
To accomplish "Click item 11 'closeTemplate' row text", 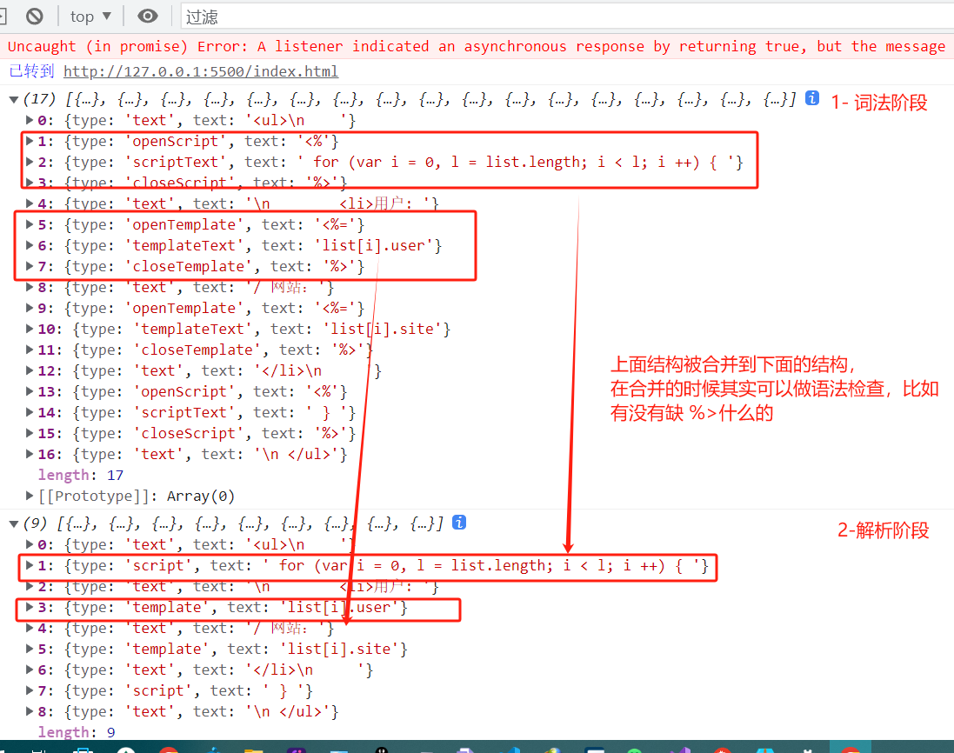I will (205, 350).
